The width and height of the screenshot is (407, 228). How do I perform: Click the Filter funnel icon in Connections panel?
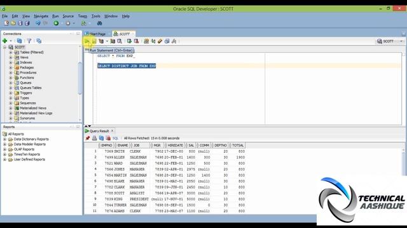[x=29, y=41]
